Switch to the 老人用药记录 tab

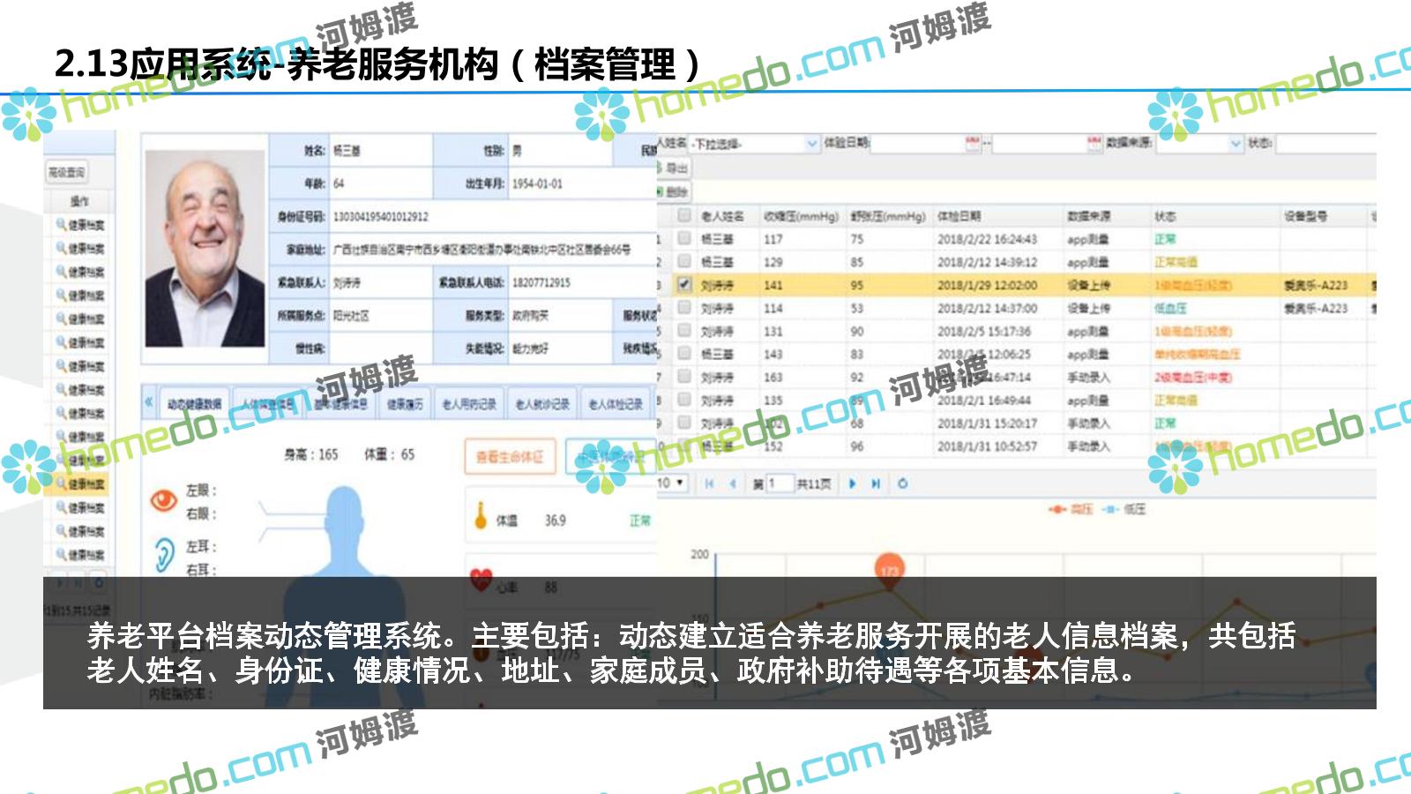[469, 404]
